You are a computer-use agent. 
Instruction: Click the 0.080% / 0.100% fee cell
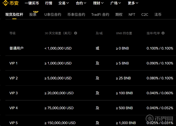point(160,78)
